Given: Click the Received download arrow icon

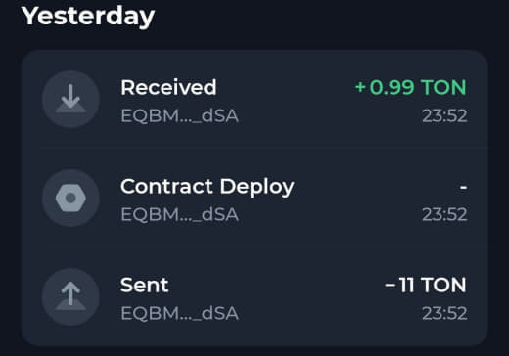Looking at the screenshot, I should point(70,99).
